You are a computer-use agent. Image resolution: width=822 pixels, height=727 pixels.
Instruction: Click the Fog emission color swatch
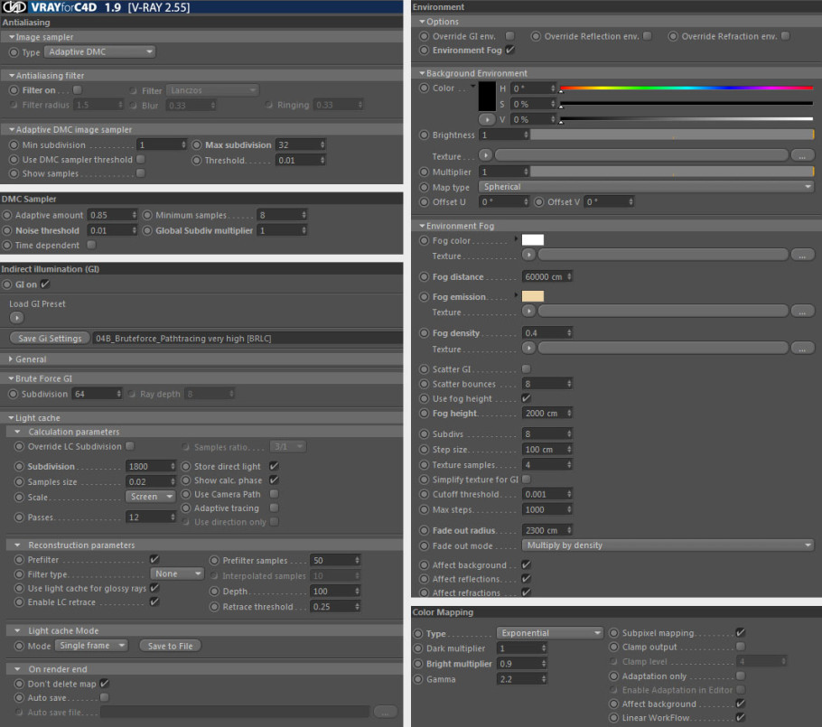click(533, 296)
